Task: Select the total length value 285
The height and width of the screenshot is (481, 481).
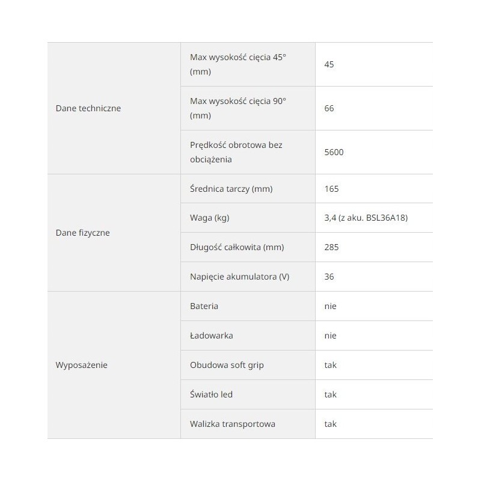Action: [x=331, y=248]
